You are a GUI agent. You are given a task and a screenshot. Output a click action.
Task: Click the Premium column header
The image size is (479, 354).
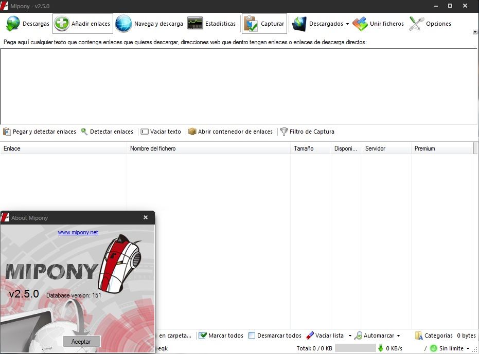[x=442, y=148]
